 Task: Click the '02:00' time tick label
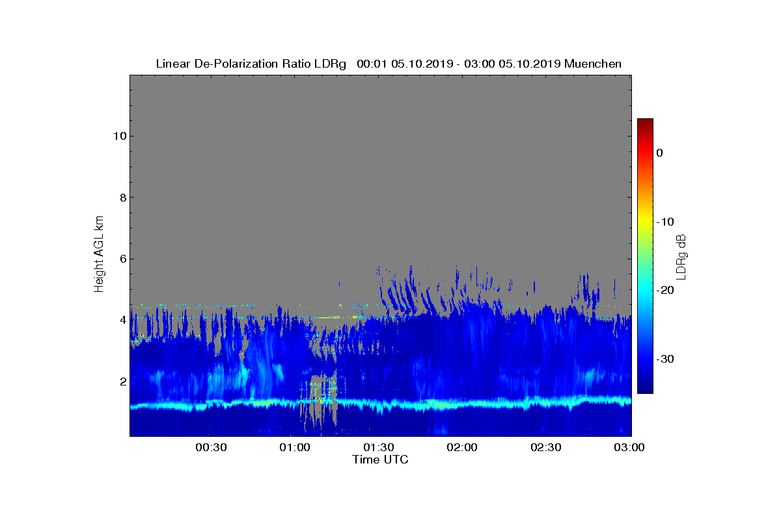coord(462,448)
